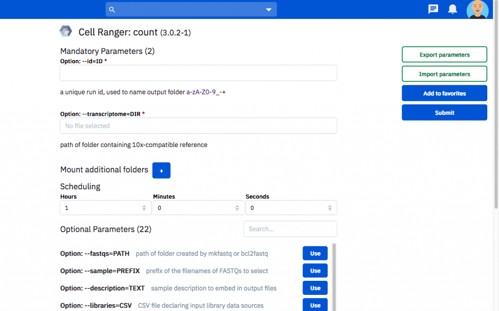Click the Seconds field
This screenshot has width=499, height=311.
tap(291, 208)
